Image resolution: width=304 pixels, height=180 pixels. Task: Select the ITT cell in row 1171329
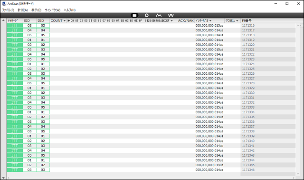coord(15,88)
